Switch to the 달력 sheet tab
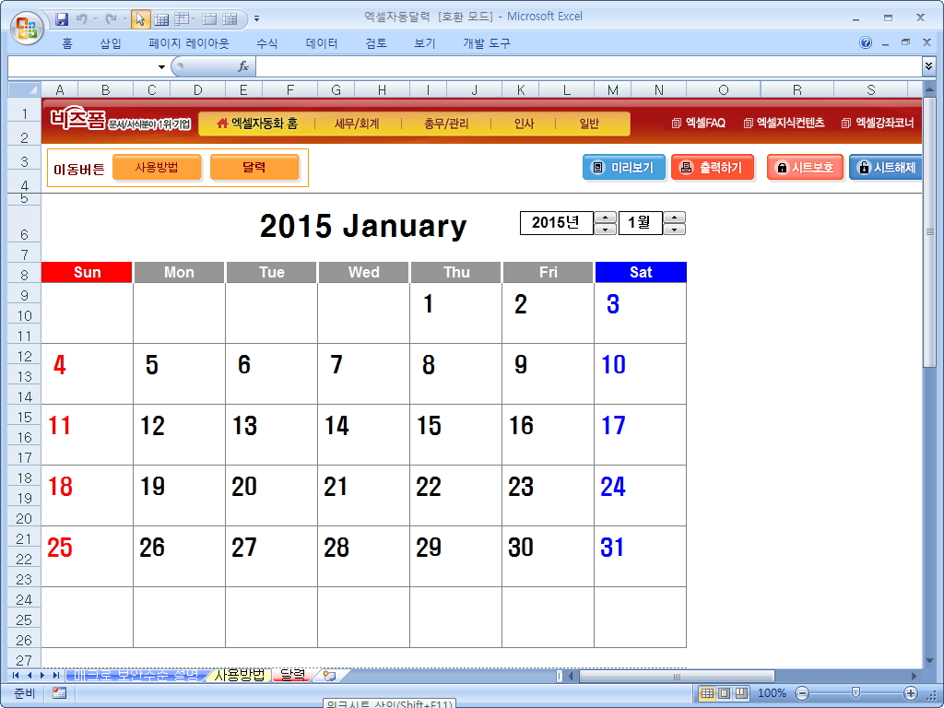The width and height of the screenshot is (944, 708). 293,675
